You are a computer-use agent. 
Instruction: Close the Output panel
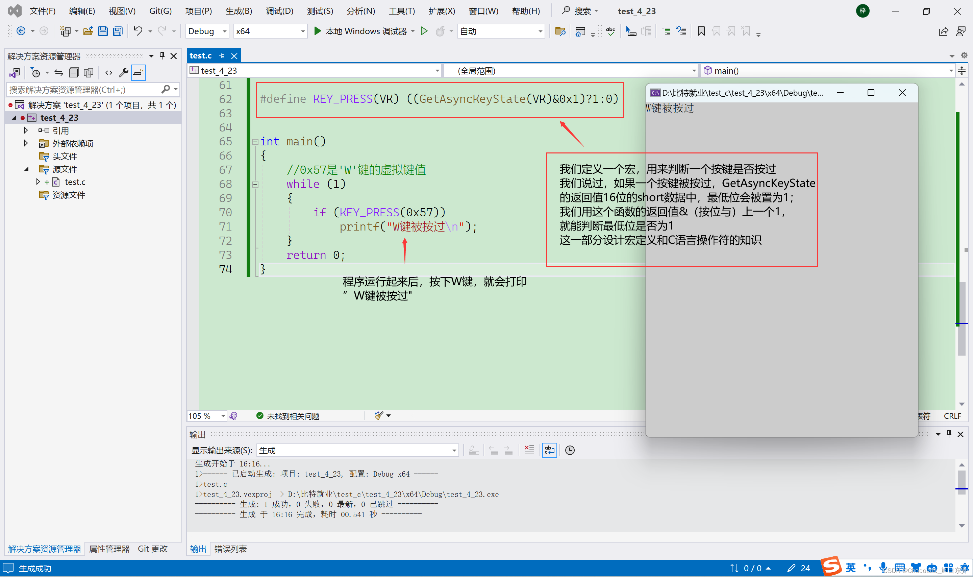tap(960, 434)
